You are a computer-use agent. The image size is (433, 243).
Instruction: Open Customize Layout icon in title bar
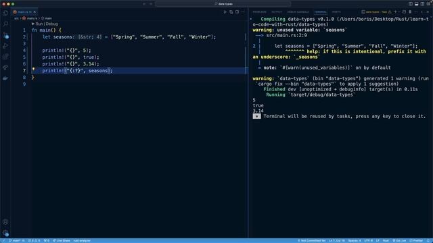(x=428, y=4)
